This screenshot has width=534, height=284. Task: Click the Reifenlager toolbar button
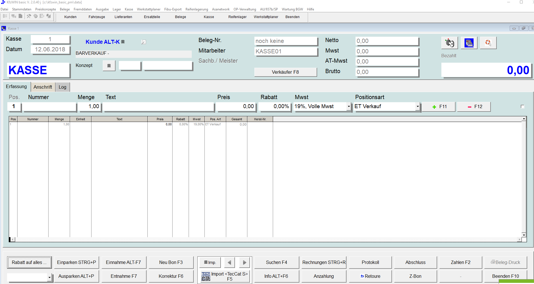click(x=237, y=17)
